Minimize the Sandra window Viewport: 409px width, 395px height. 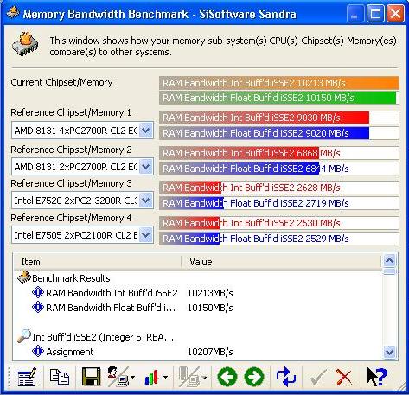click(355, 14)
